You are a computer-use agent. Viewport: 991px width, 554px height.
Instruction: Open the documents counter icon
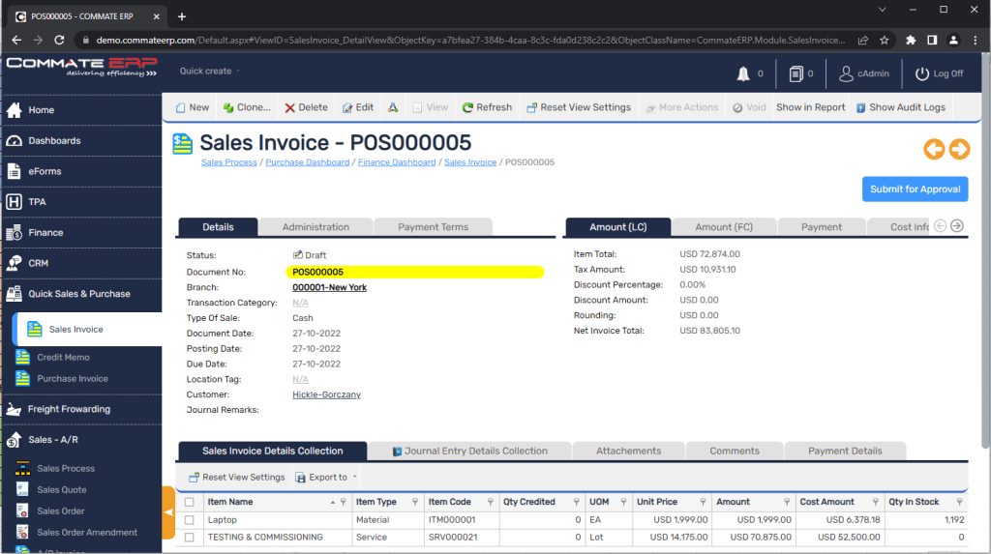pos(796,73)
